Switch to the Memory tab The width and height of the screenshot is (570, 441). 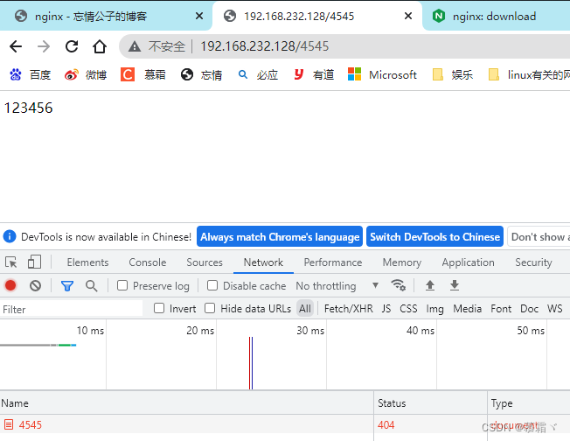click(401, 262)
